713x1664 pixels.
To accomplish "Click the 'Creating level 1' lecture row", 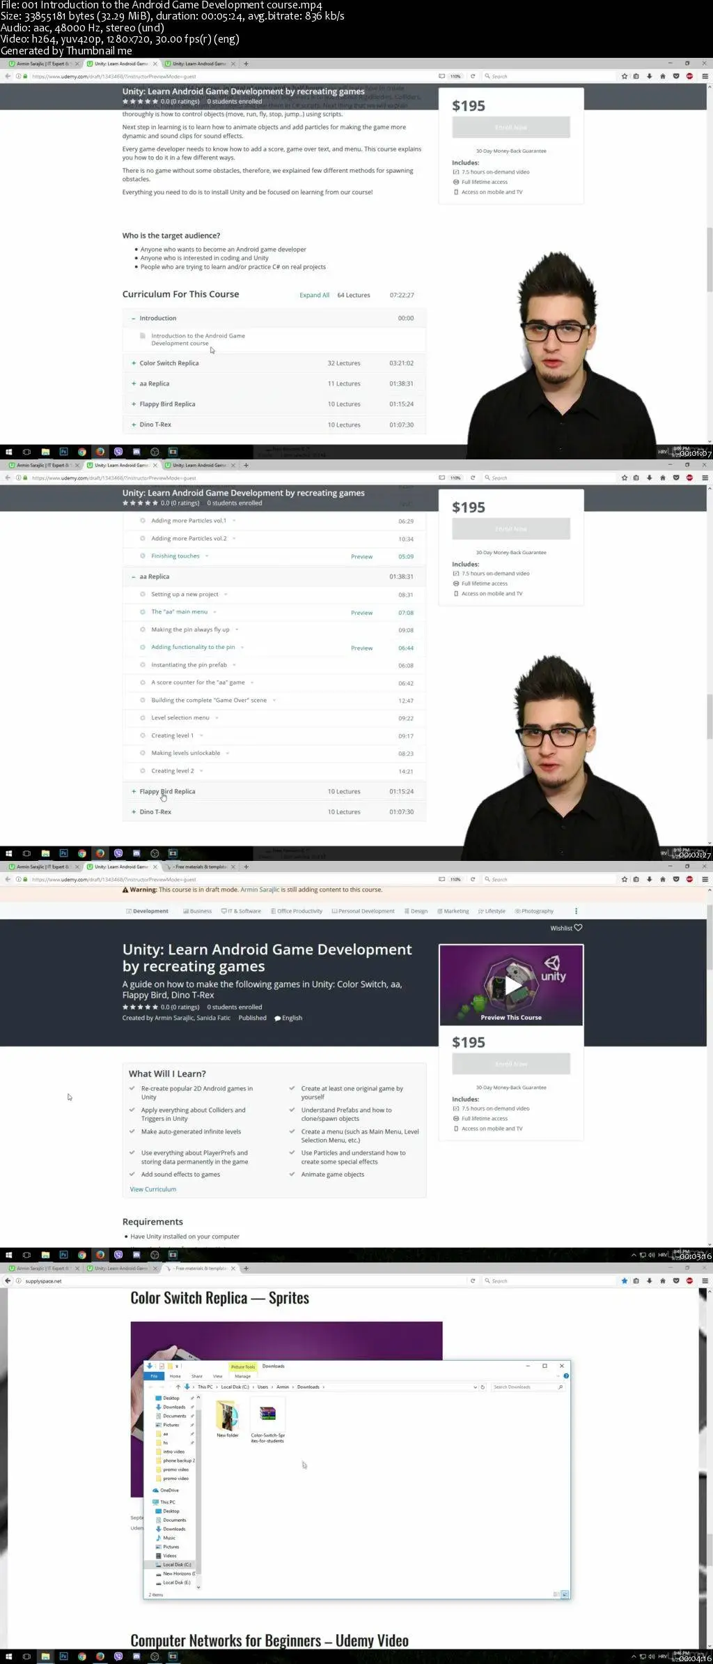I will 274,735.
